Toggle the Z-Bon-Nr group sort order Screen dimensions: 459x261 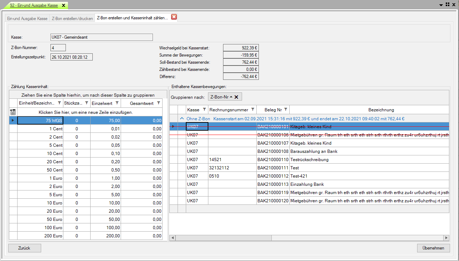point(231,97)
